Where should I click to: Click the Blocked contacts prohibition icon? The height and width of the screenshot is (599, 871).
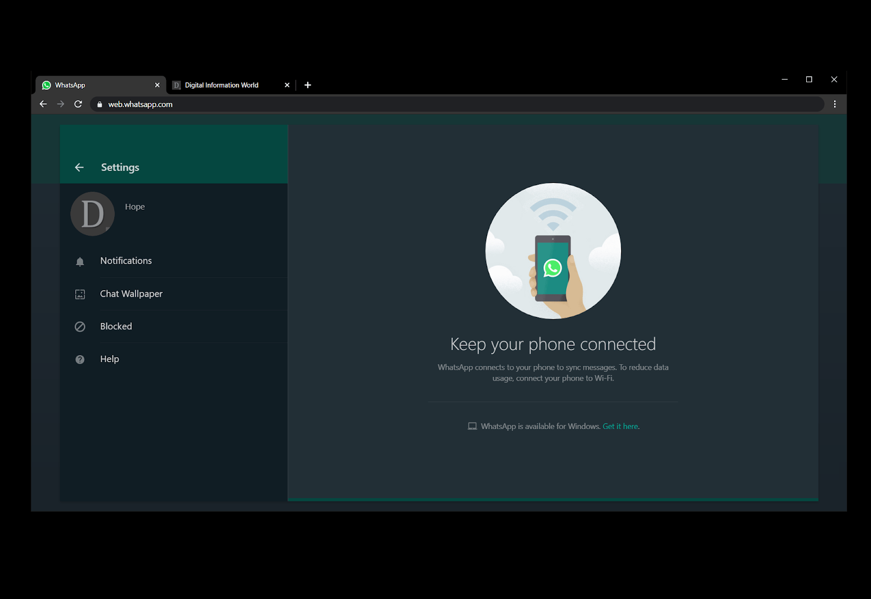80,326
